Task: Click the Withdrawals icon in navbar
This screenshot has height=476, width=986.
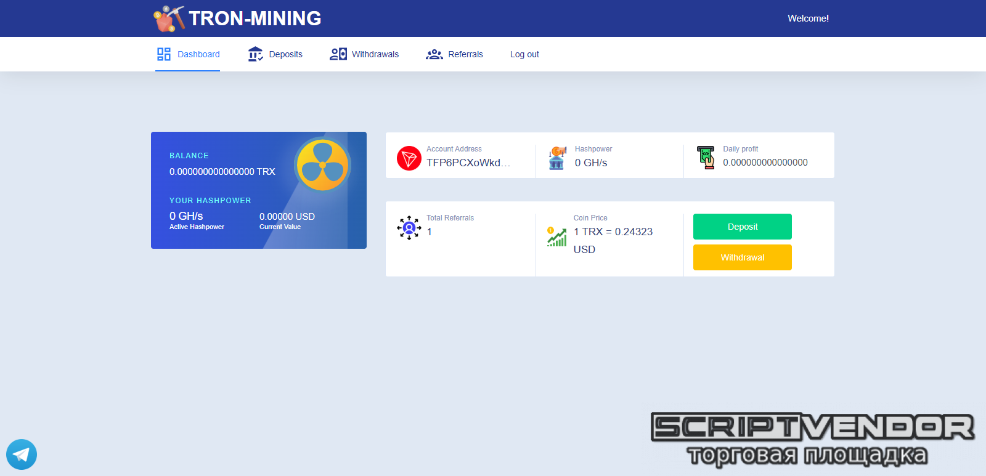Action: point(338,54)
